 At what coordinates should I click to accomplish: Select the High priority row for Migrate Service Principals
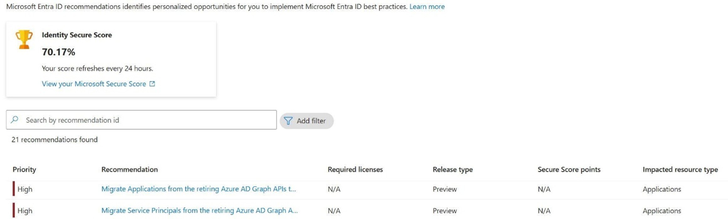pos(25,210)
